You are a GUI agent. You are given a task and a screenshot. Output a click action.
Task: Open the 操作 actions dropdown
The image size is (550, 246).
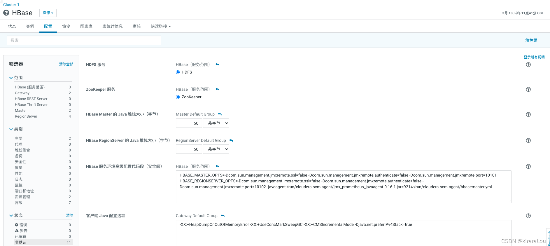pos(48,13)
